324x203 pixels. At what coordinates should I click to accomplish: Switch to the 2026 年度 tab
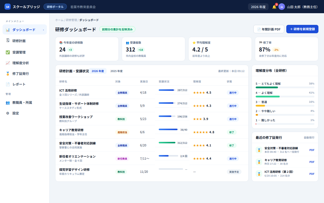pyautogui.click(x=98, y=71)
